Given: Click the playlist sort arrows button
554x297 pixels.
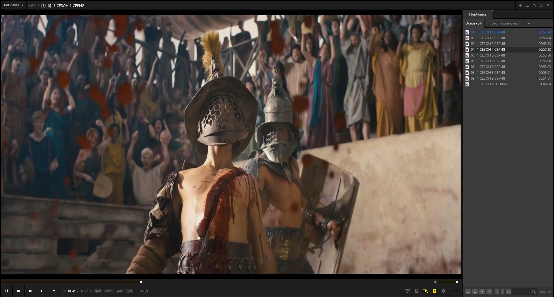Looking at the screenshot, I should point(508,292).
